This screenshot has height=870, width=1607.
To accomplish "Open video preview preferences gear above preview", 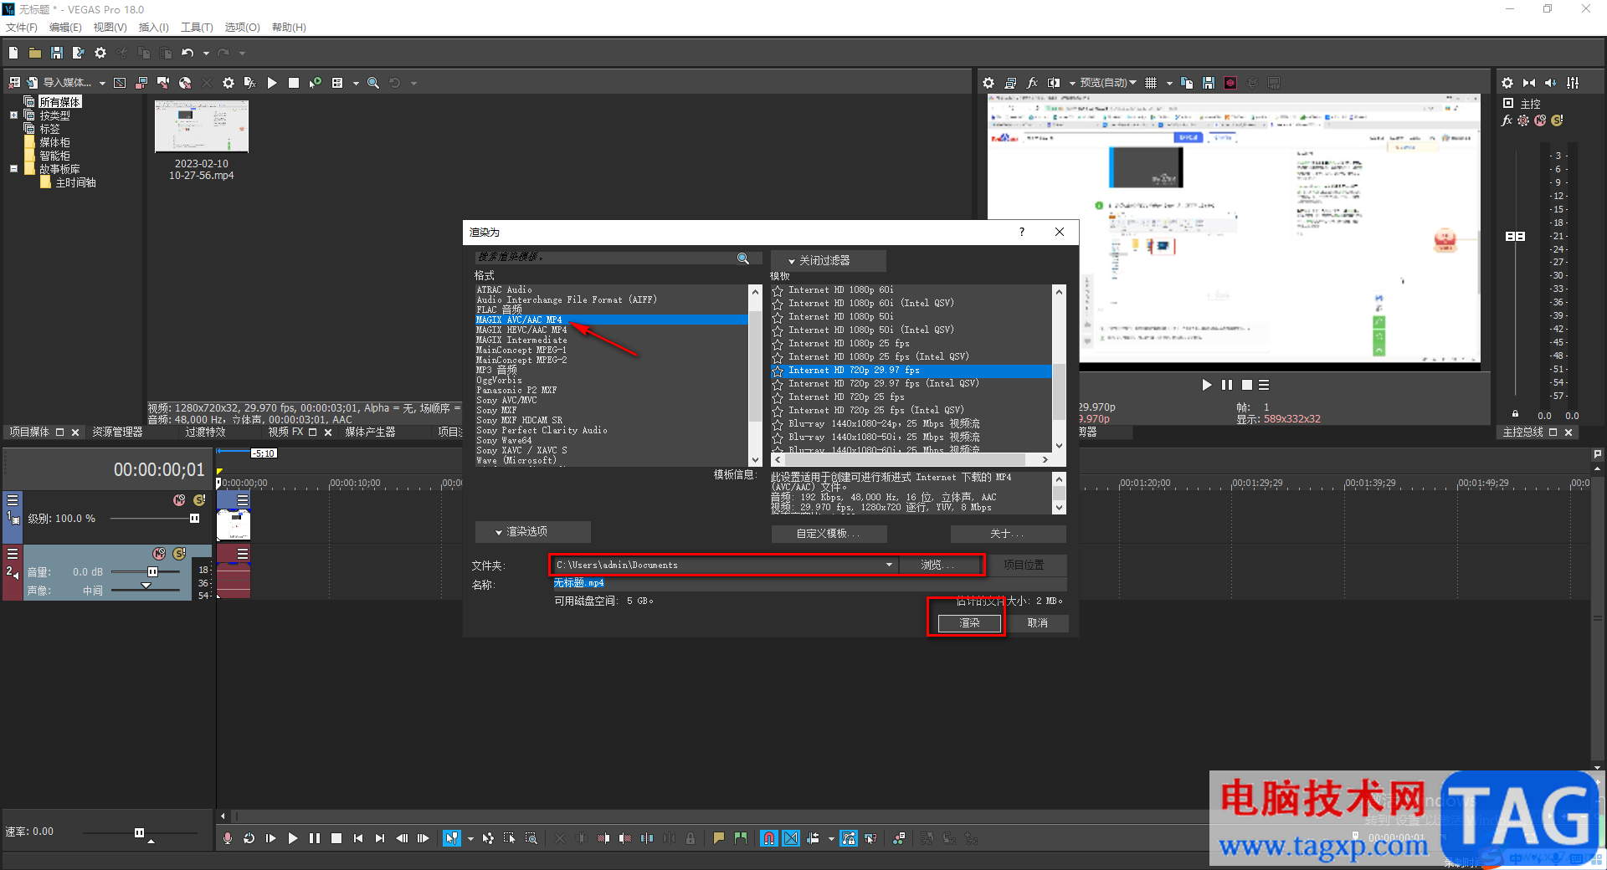I will (x=988, y=83).
